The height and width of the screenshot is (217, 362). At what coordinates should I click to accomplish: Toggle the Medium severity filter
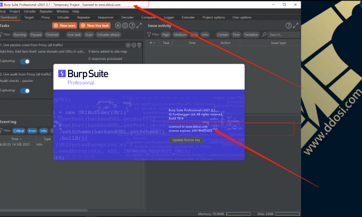[180, 35]
